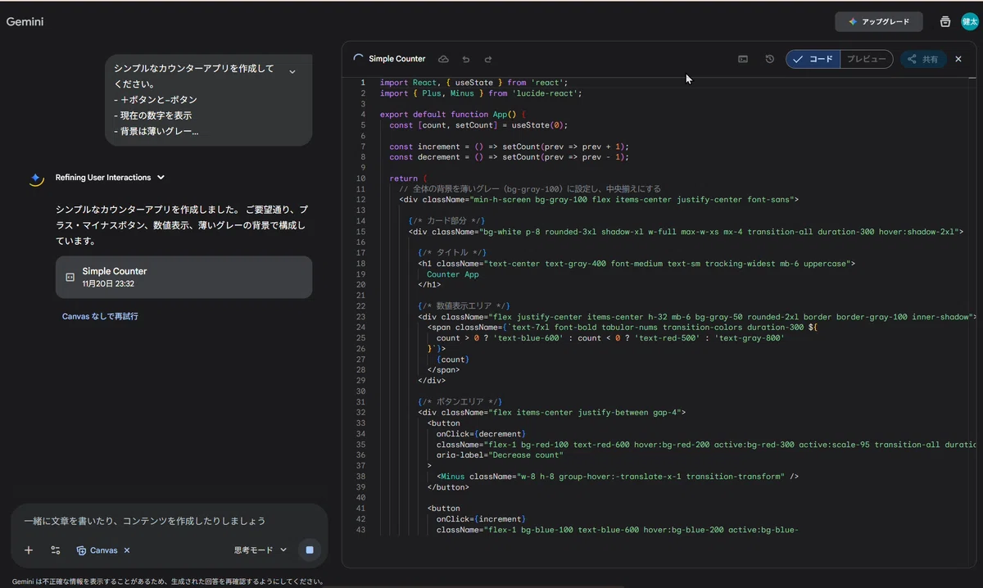
Task: Remove the Canvas tool chip
Action: tap(127, 550)
